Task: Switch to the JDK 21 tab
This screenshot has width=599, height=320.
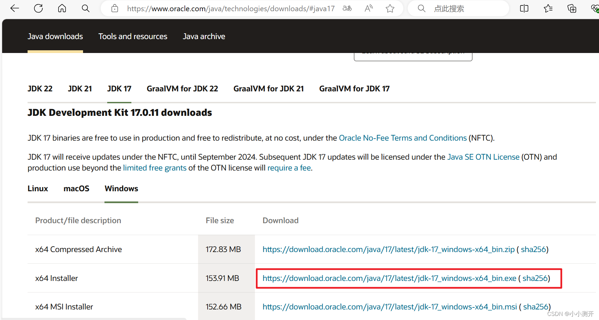Action: (x=80, y=89)
